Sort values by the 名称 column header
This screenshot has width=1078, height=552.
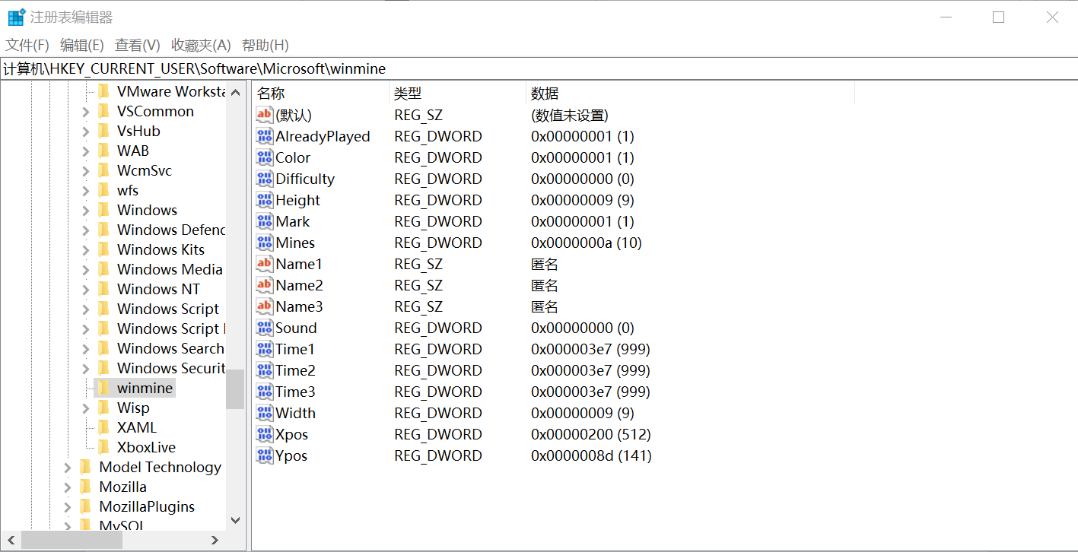320,94
